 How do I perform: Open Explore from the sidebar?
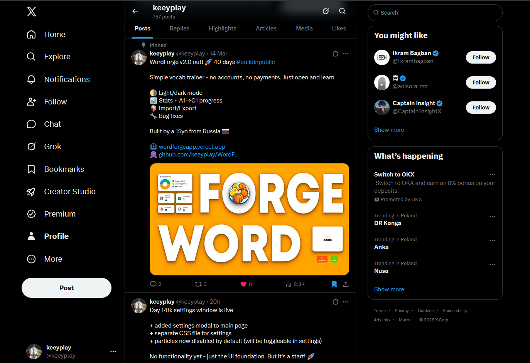tap(49, 57)
